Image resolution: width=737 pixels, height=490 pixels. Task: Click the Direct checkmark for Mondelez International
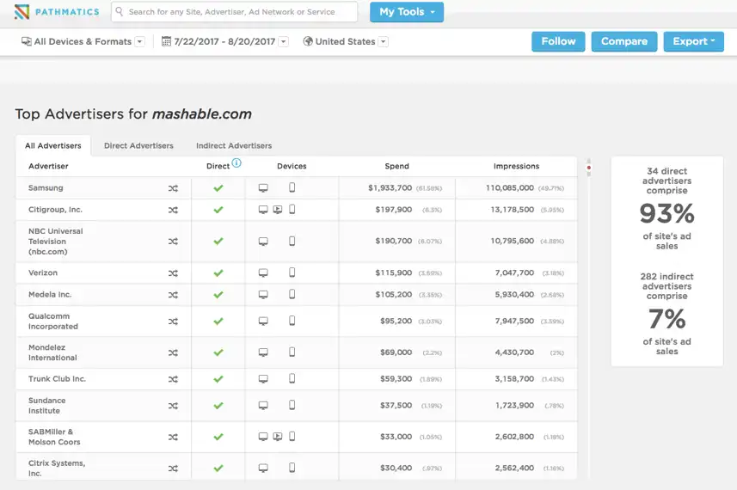click(x=218, y=352)
